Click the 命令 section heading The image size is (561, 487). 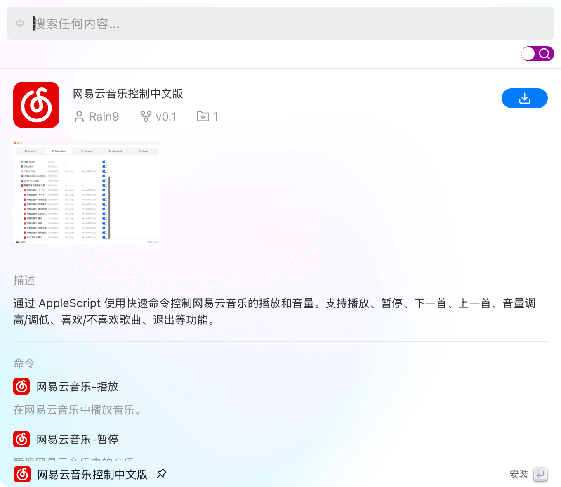(24, 364)
